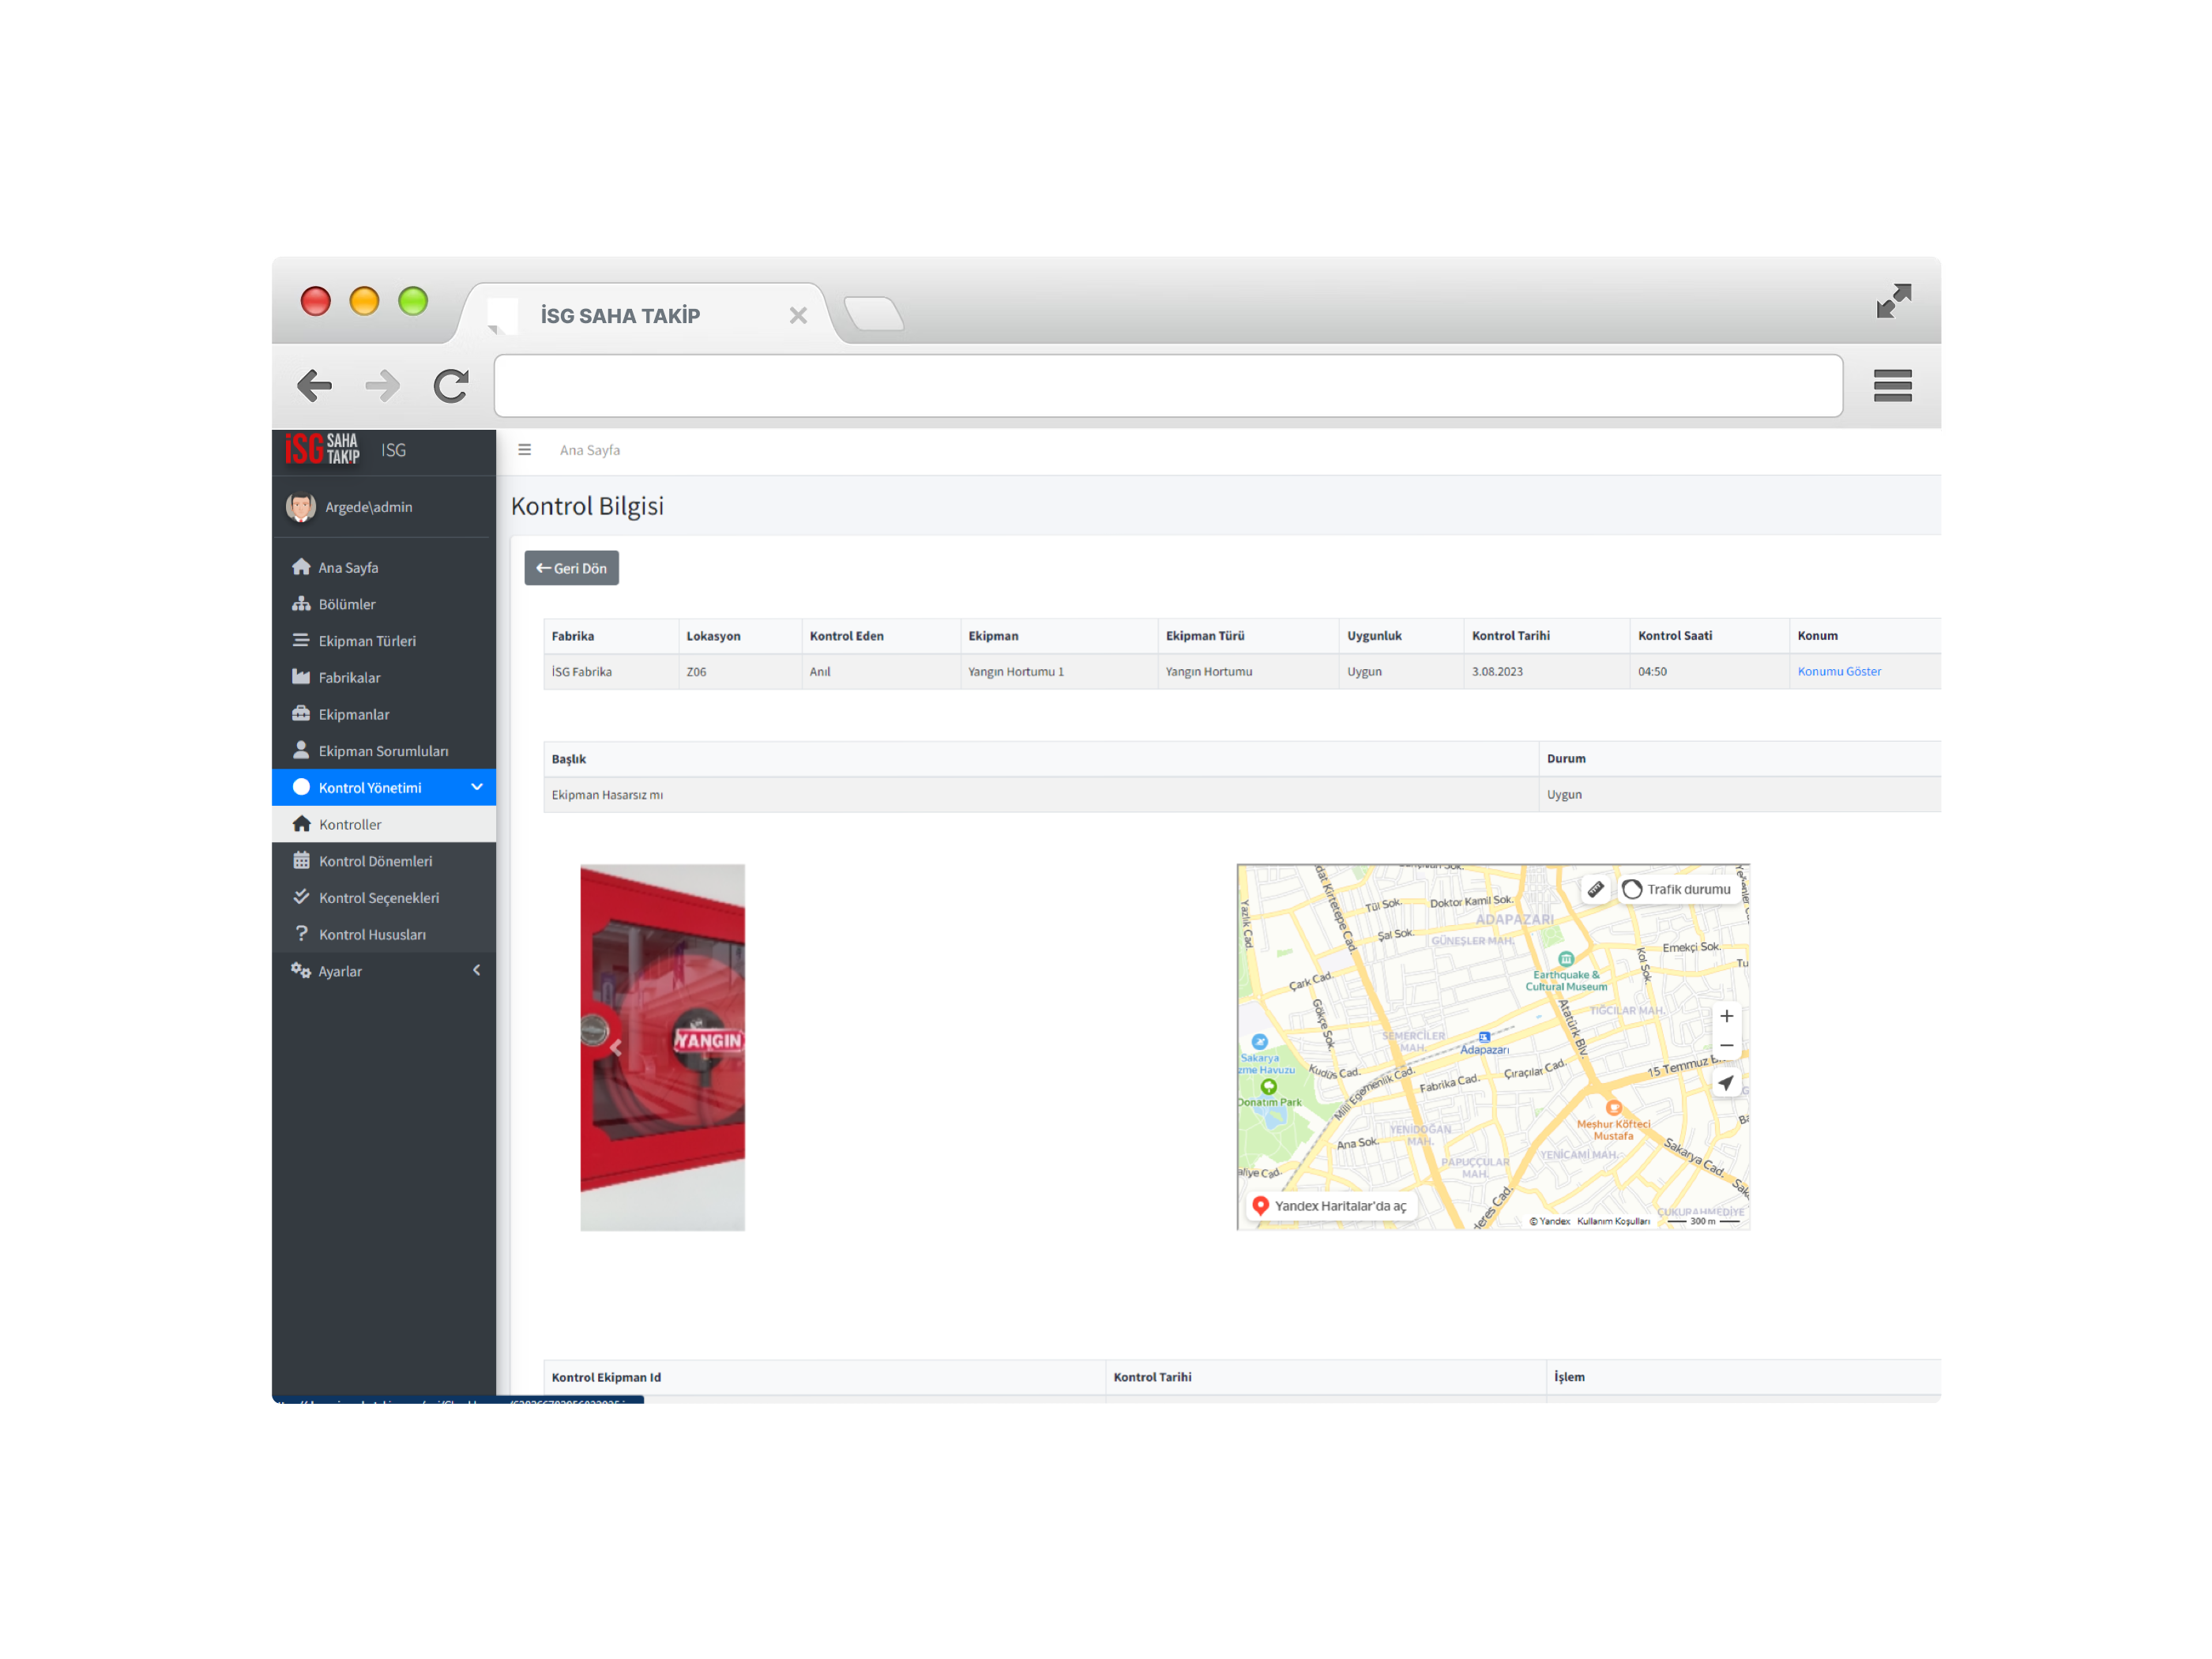Open the fire hose cabinet photo

663,1047
